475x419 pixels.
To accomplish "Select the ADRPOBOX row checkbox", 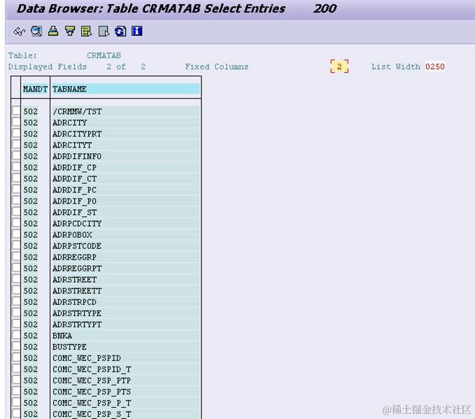I will pyautogui.click(x=16, y=234).
